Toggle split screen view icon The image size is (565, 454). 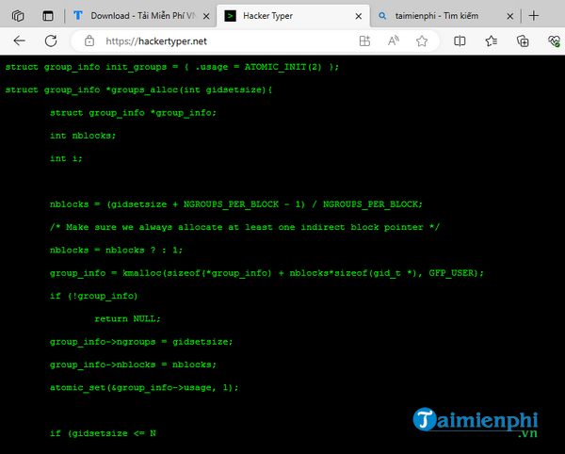pos(460,41)
